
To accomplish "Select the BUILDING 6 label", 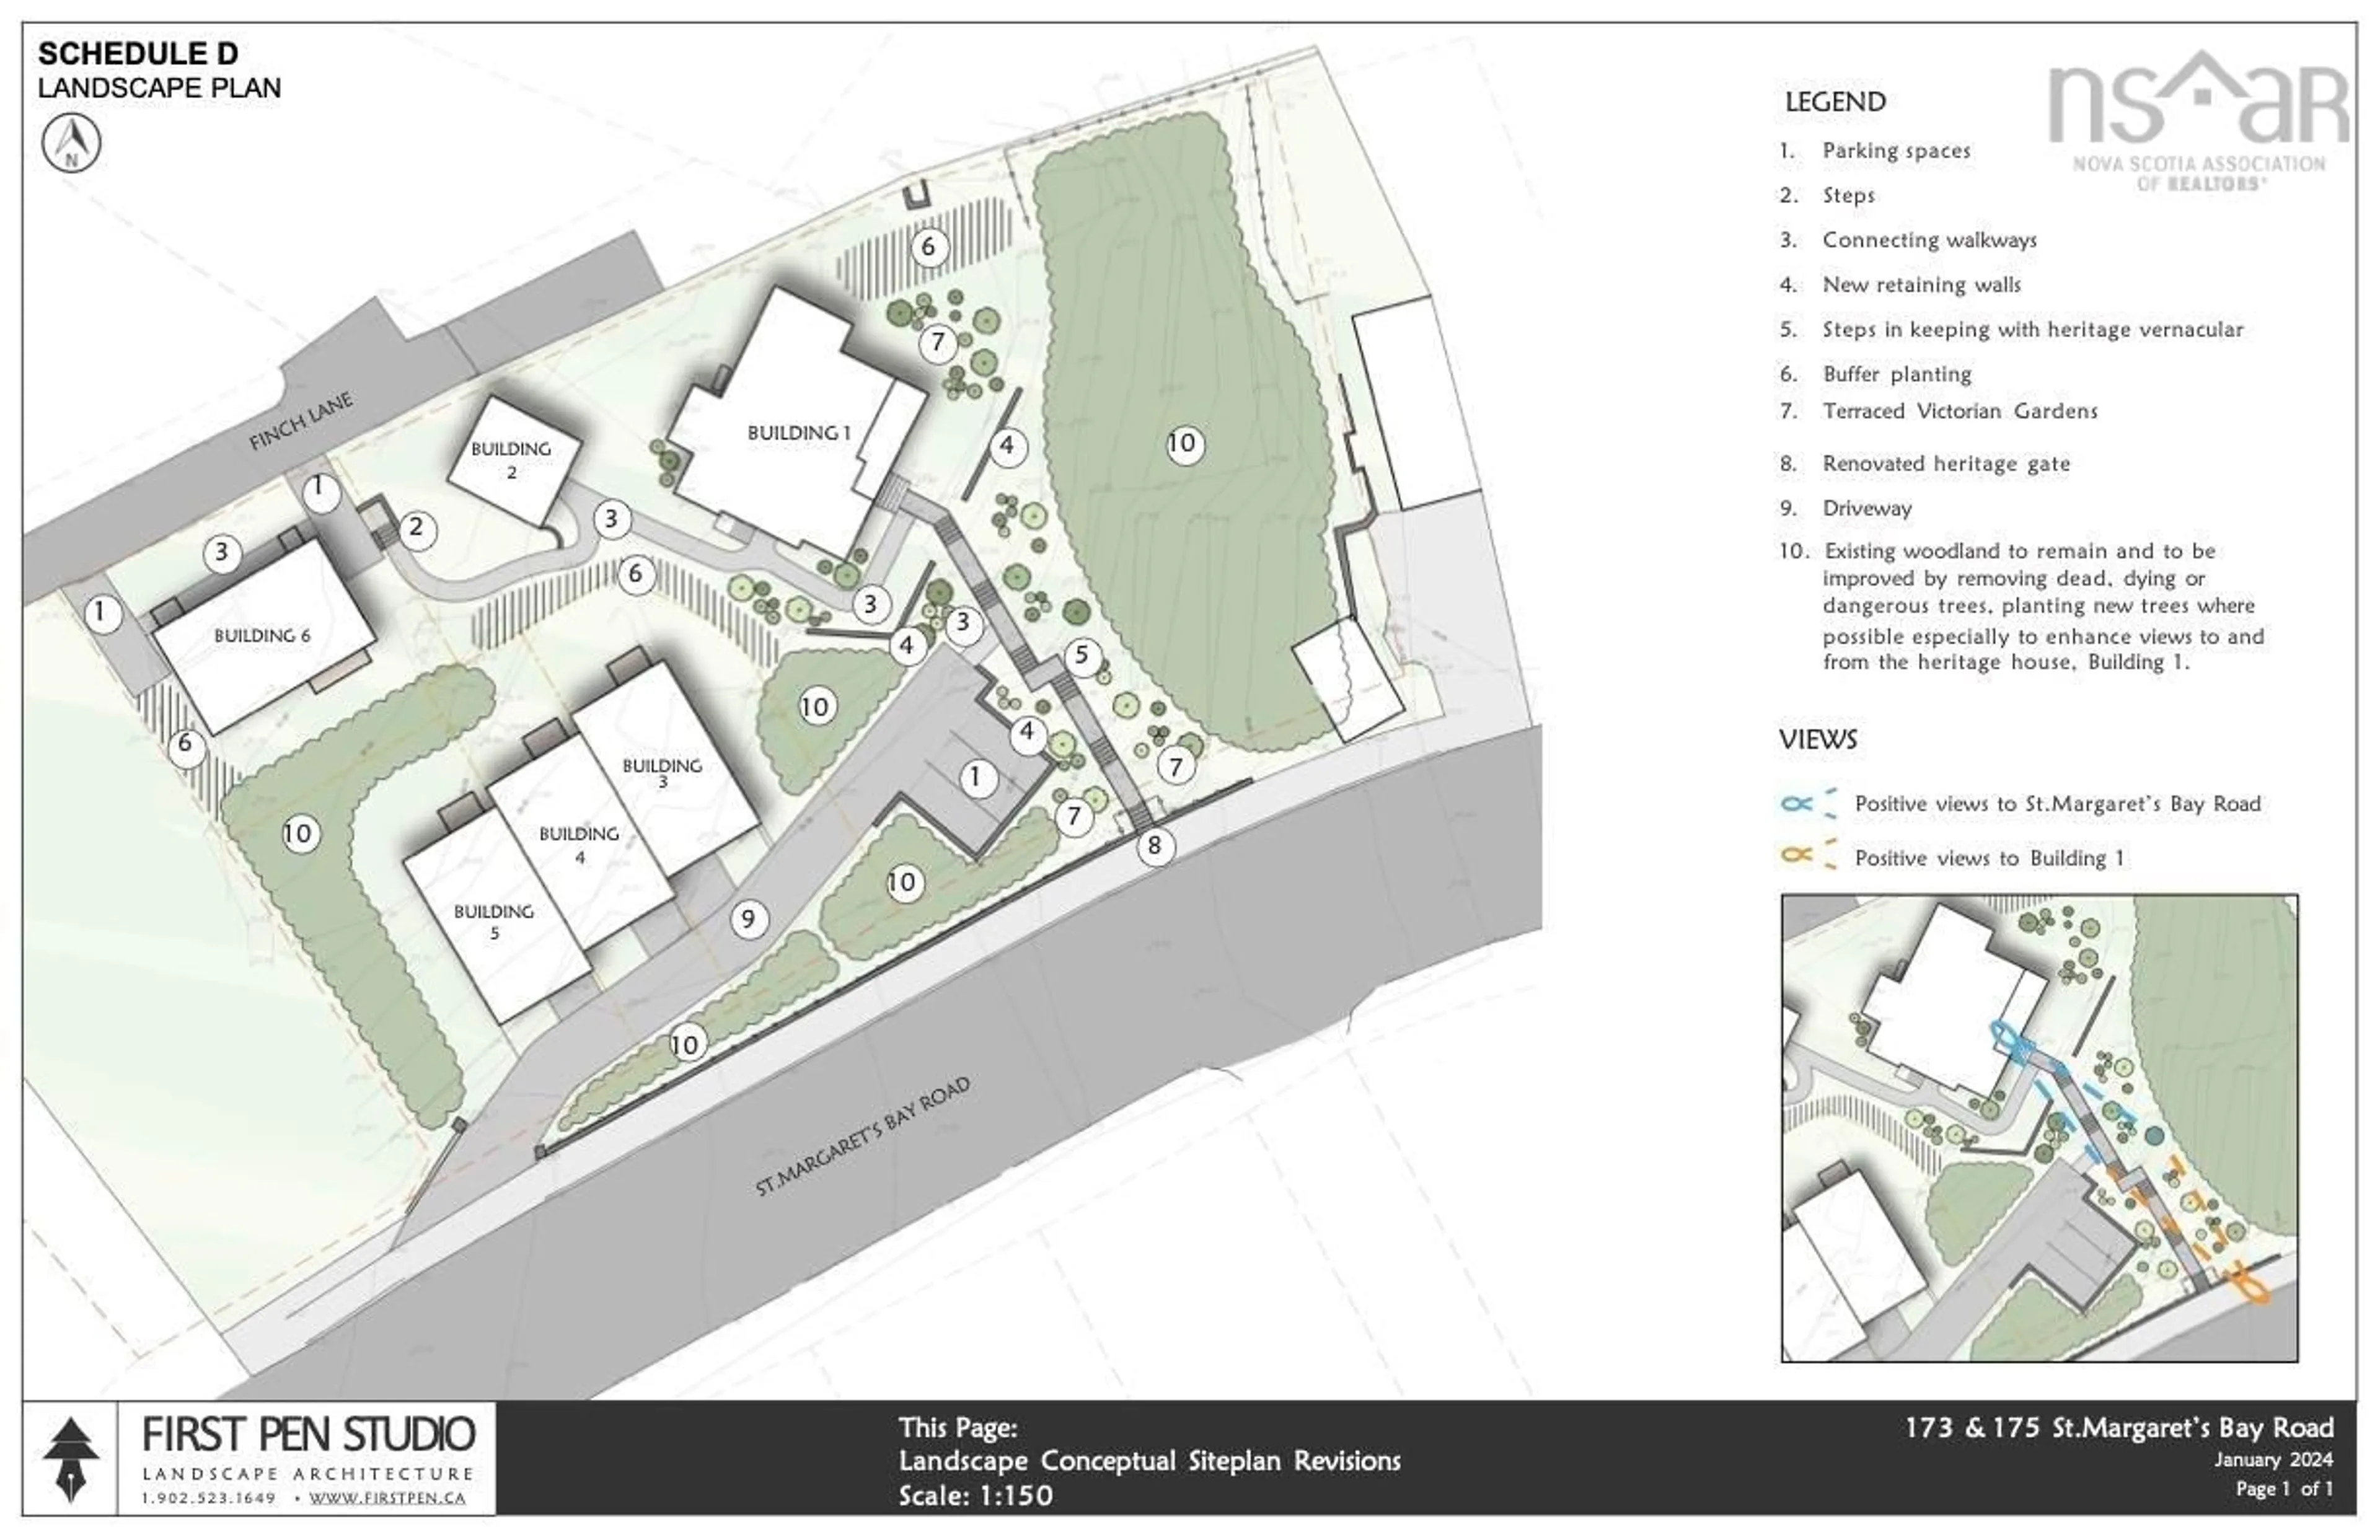I will pyautogui.click(x=262, y=636).
